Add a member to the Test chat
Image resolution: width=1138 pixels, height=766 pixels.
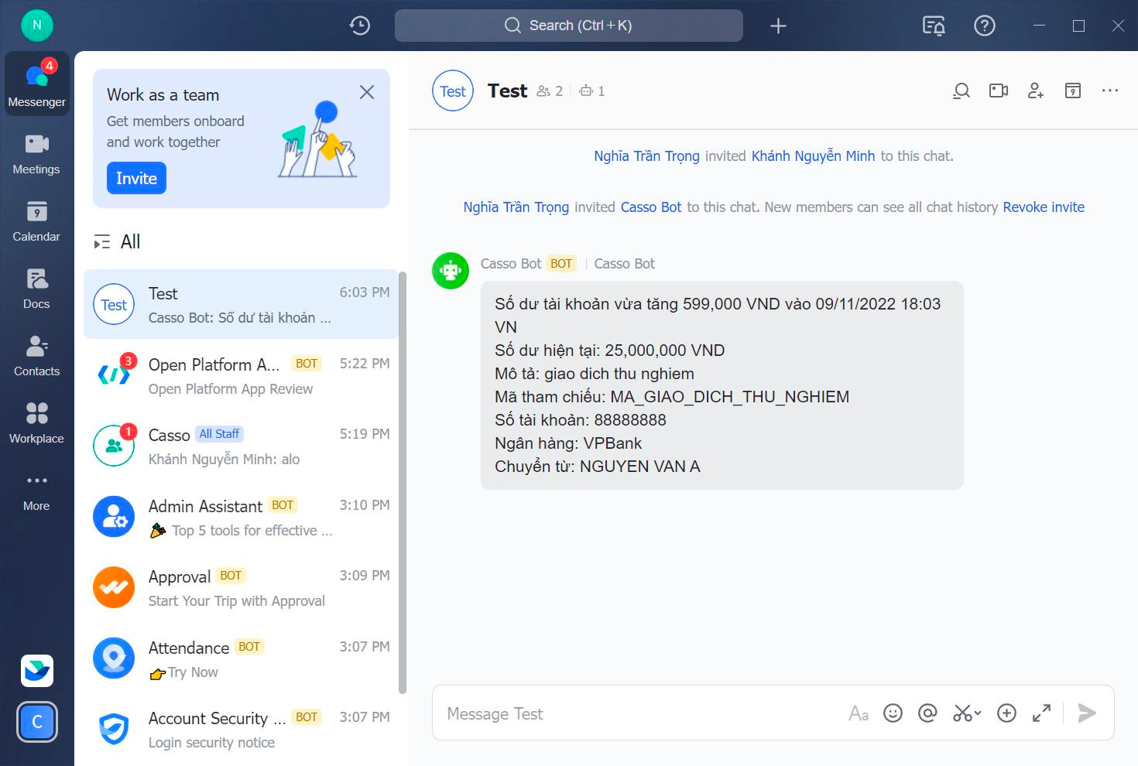1036,91
